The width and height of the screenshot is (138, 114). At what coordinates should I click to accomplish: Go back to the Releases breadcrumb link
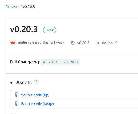12,7
